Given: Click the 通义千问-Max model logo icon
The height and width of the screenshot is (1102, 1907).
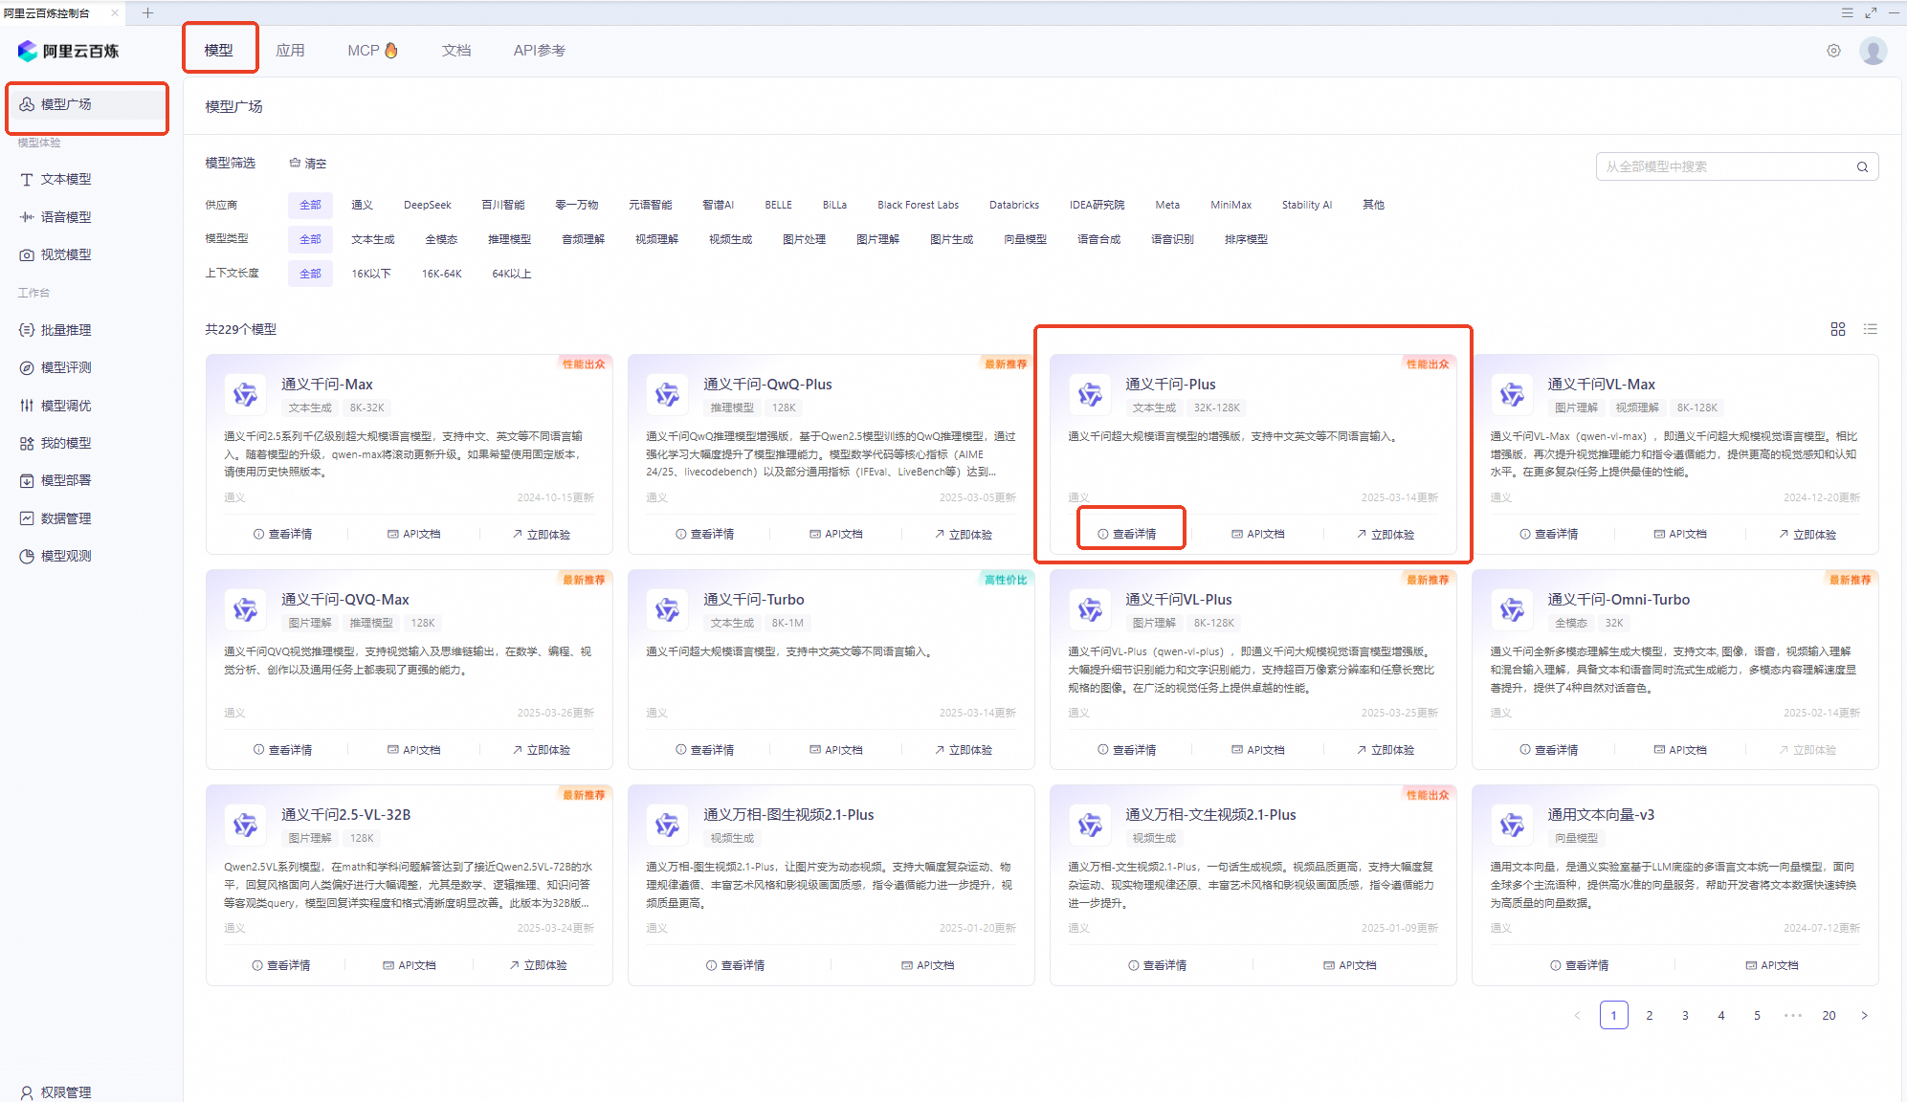Looking at the screenshot, I should [x=245, y=394].
